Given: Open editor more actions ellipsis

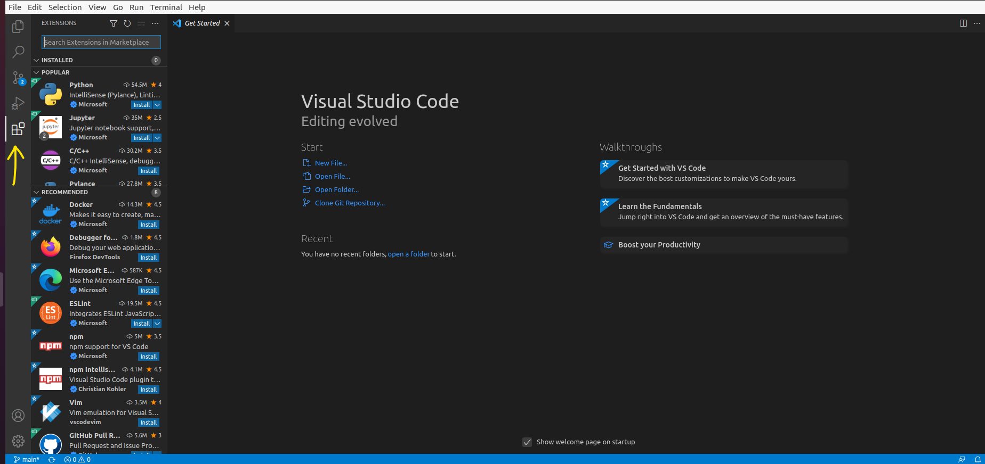Looking at the screenshot, I should 977,23.
